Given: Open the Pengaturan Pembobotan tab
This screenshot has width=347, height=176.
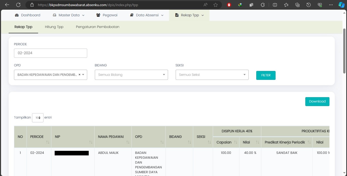Looking at the screenshot, I should (98, 27).
